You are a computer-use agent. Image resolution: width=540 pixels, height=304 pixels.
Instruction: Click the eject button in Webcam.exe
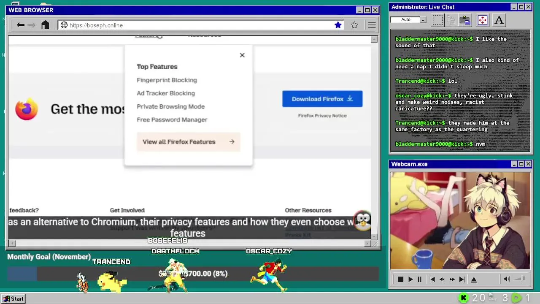[474, 279]
